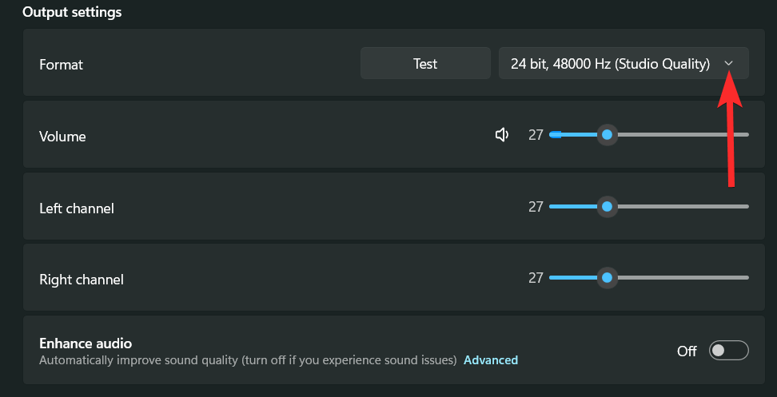The height and width of the screenshot is (397, 777).
Task: Click the Left channel level number 27
Action: point(536,207)
